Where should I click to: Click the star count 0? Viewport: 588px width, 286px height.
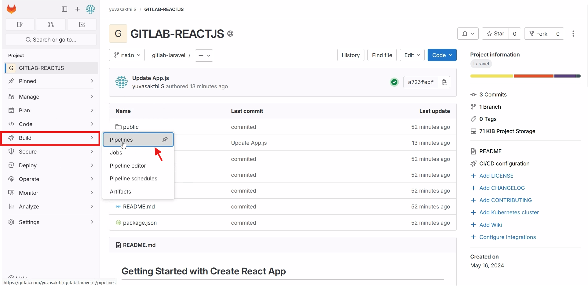pos(515,34)
